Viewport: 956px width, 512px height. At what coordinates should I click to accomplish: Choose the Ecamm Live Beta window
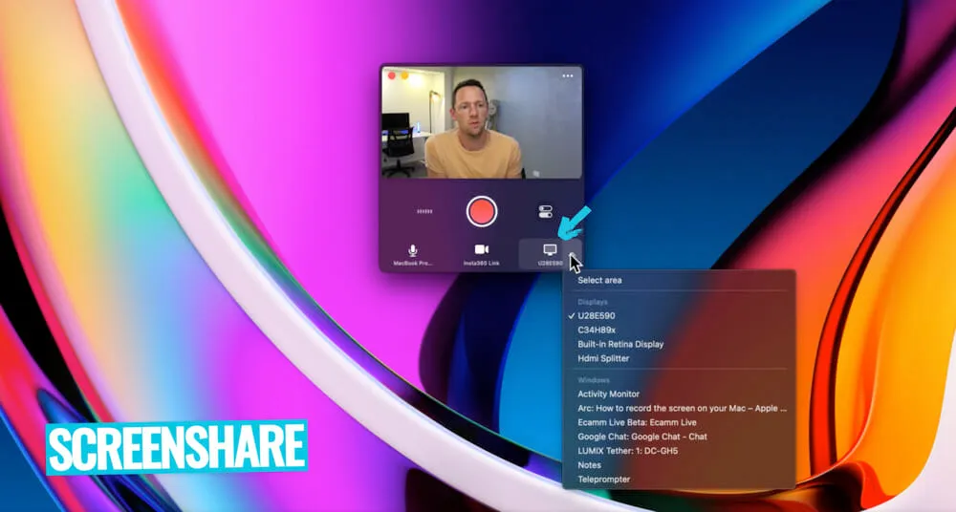637,422
